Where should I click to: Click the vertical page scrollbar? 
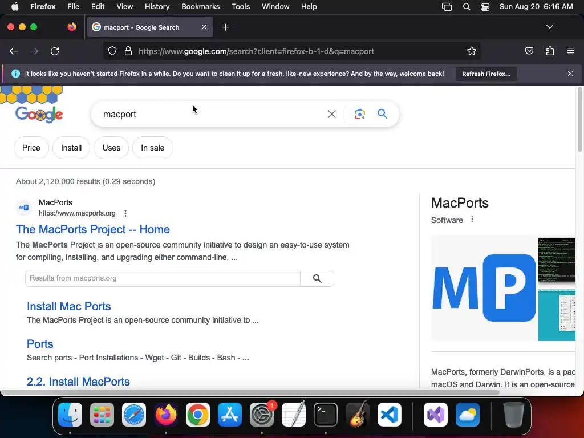579,119
